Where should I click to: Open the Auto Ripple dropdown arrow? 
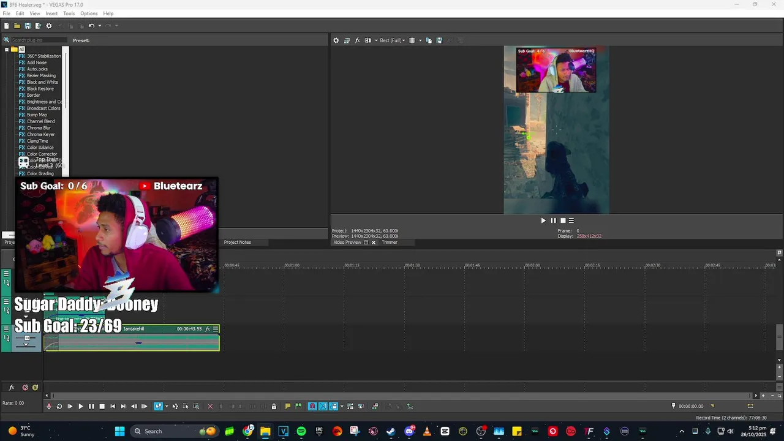[341, 406]
